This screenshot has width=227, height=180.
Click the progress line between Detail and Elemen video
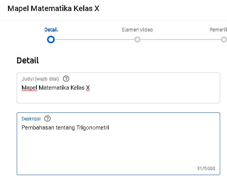pyautogui.click(x=95, y=39)
